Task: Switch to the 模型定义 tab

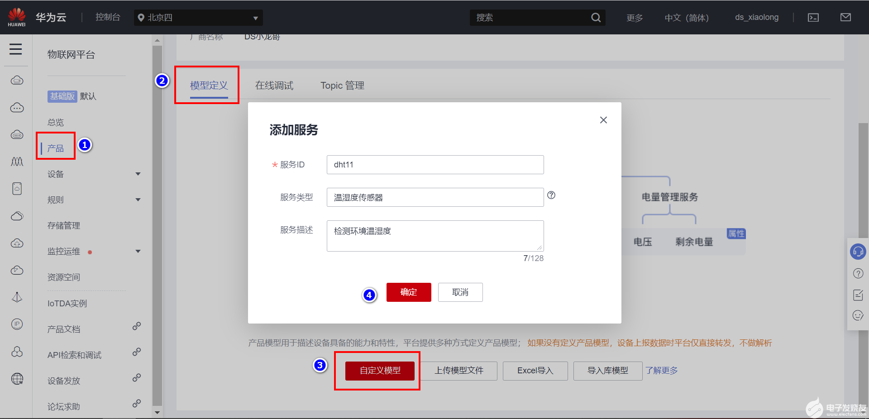Action: tap(209, 85)
